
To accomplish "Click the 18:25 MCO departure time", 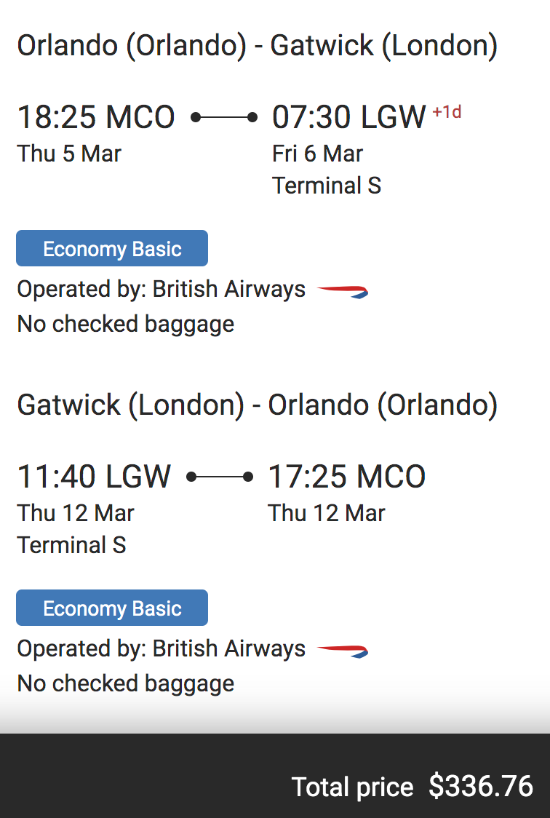I will 96,117.
